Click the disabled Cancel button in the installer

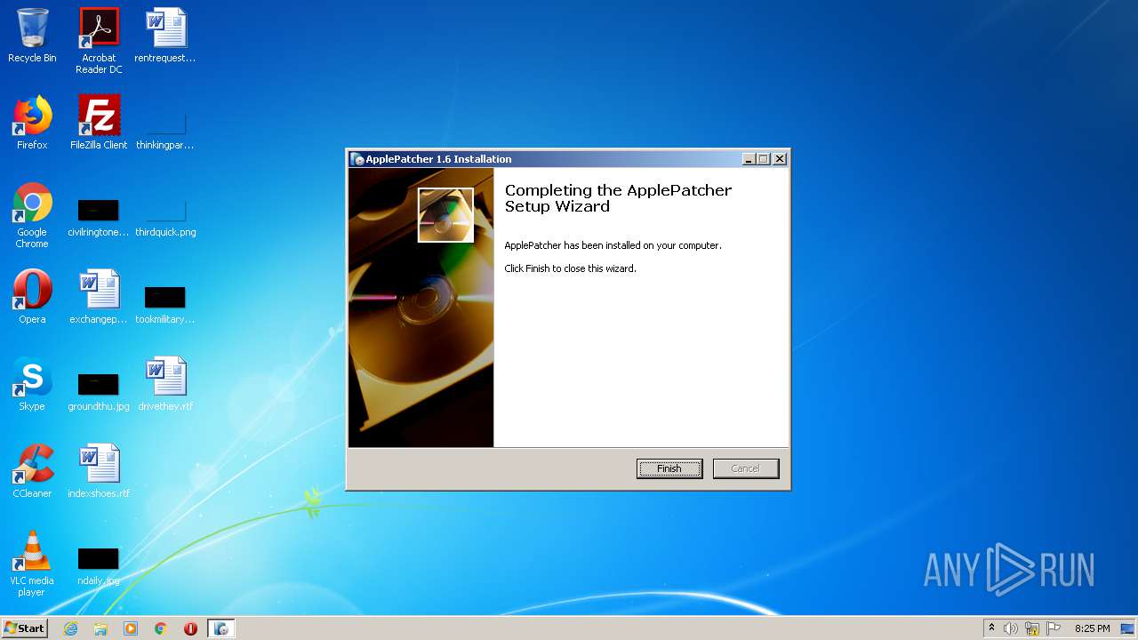click(746, 468)
